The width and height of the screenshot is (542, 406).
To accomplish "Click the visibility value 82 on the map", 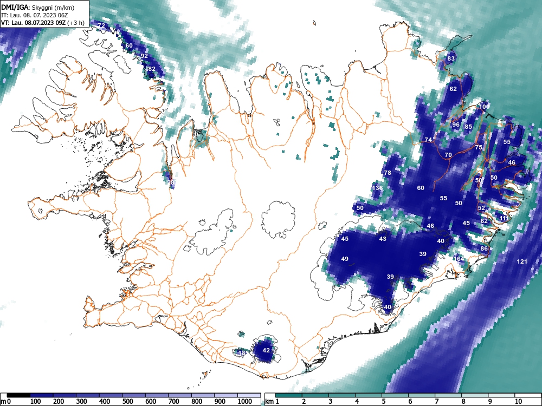I will tap(151, 69).
